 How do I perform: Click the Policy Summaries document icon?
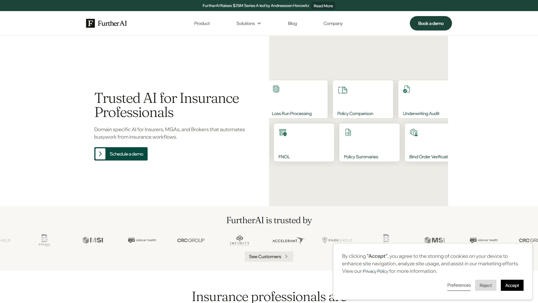[348, 132]
